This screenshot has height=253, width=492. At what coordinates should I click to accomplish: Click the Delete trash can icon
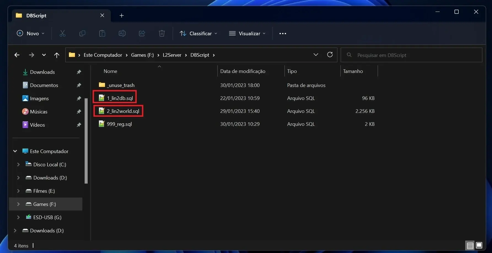coord(162,34)
